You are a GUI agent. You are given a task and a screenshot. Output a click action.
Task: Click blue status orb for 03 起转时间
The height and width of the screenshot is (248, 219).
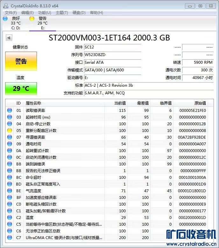[x=10, y=117]
